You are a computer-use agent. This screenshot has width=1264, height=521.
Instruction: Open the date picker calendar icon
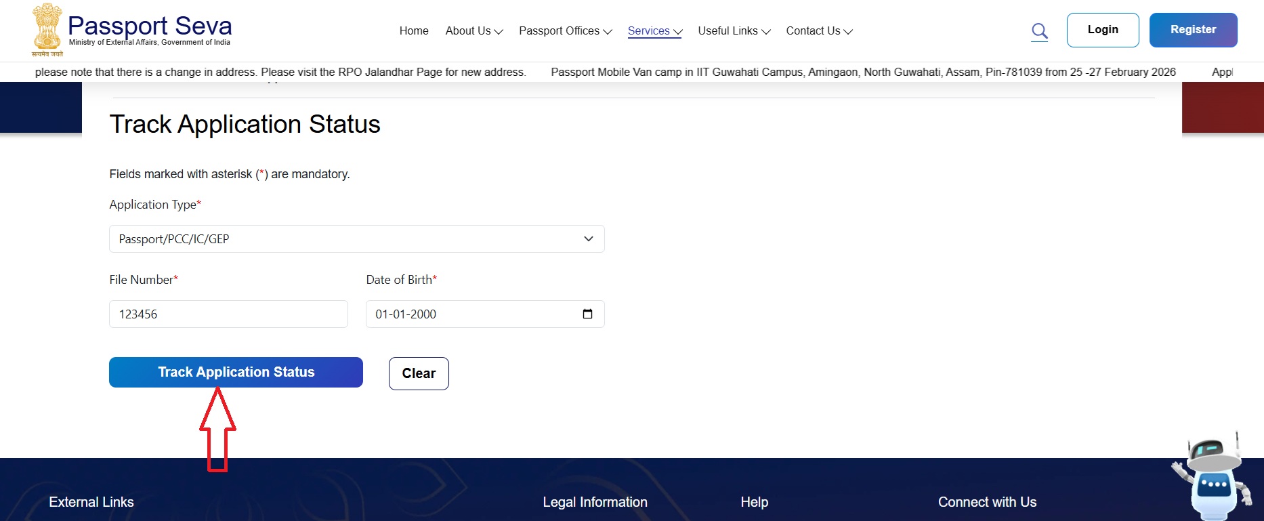pyautogui.click(x=587, y=314)
